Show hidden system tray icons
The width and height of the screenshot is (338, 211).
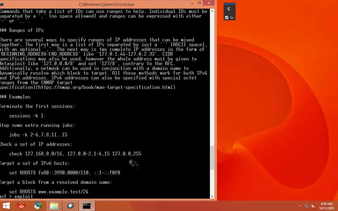(300, 206)
